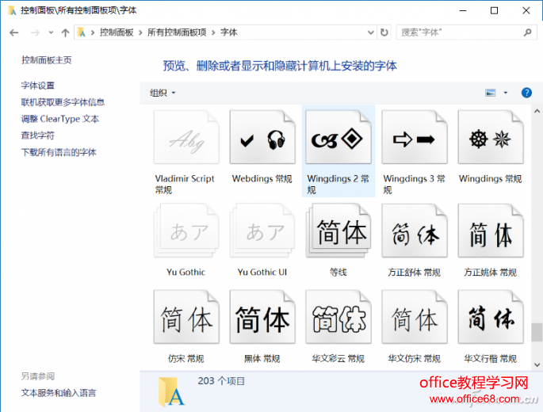Click the Wingdings 3 常规 label
This screenshot has width=543, height=412.
tap(414, 184)
